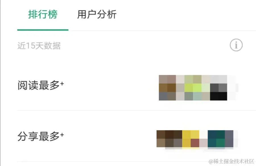The width and height of the screenshot is (256, 166).
Task: Select black-gray pixelated avatar in 阅读最多 row
Action: tap(219, 88)
